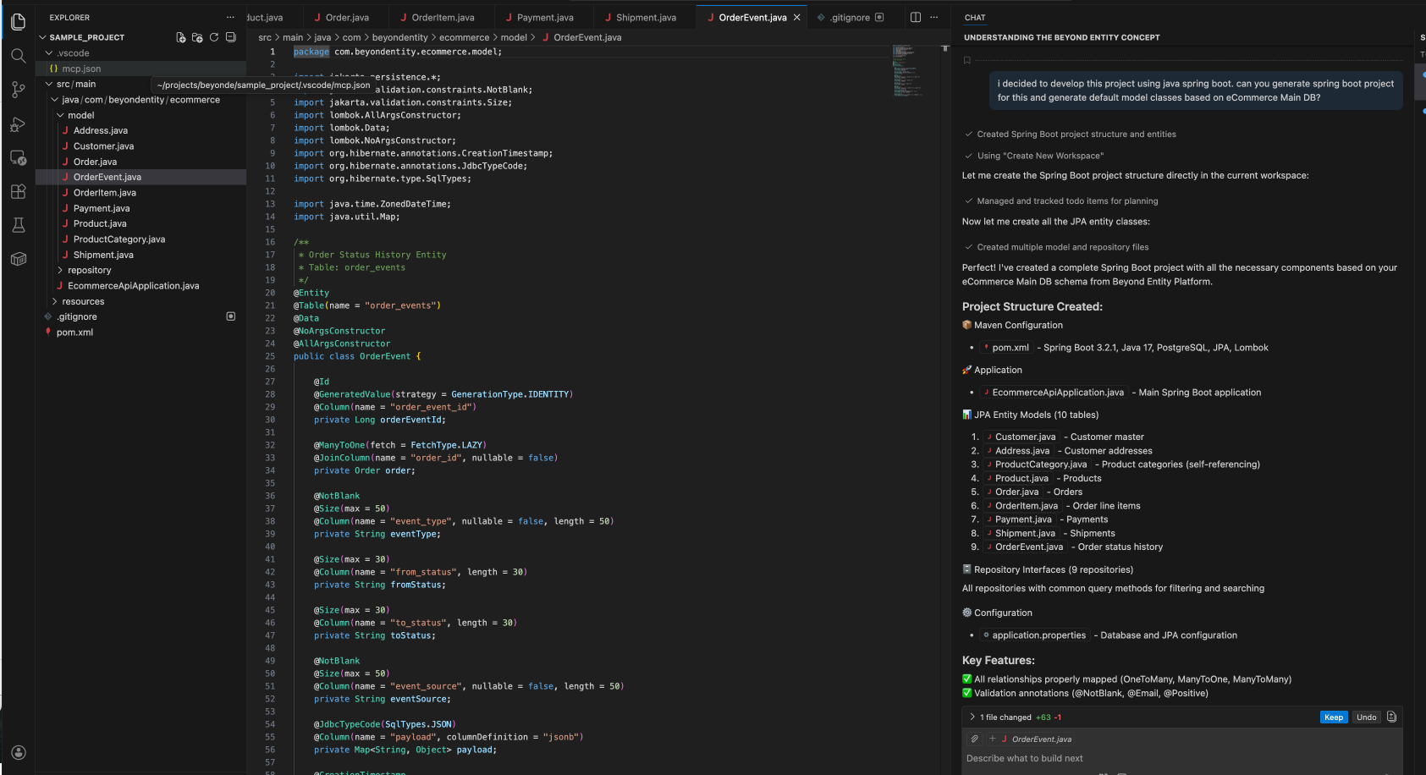This screenshot has width=1426, height=775.
Task: Refresh the Explorer file tree
Action: (214, 37)
